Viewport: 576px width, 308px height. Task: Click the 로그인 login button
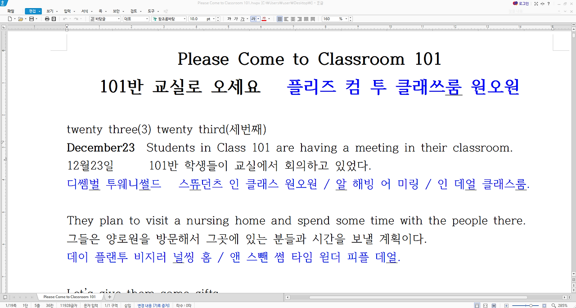click(x=521, y=3)
